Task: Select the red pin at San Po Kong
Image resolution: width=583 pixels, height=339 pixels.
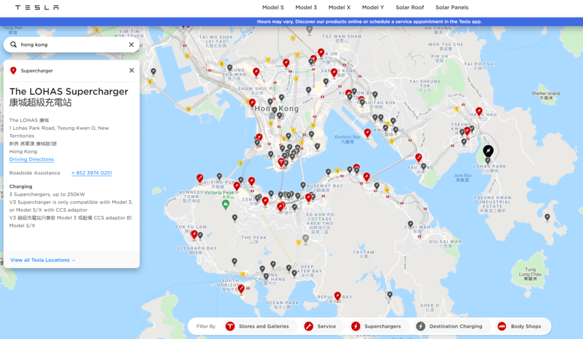Action: pos(334,73)
